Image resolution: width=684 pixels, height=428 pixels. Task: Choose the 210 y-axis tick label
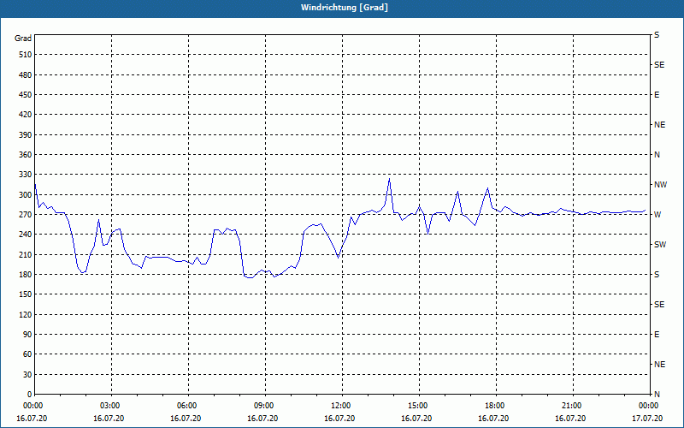tap(26, 254)
